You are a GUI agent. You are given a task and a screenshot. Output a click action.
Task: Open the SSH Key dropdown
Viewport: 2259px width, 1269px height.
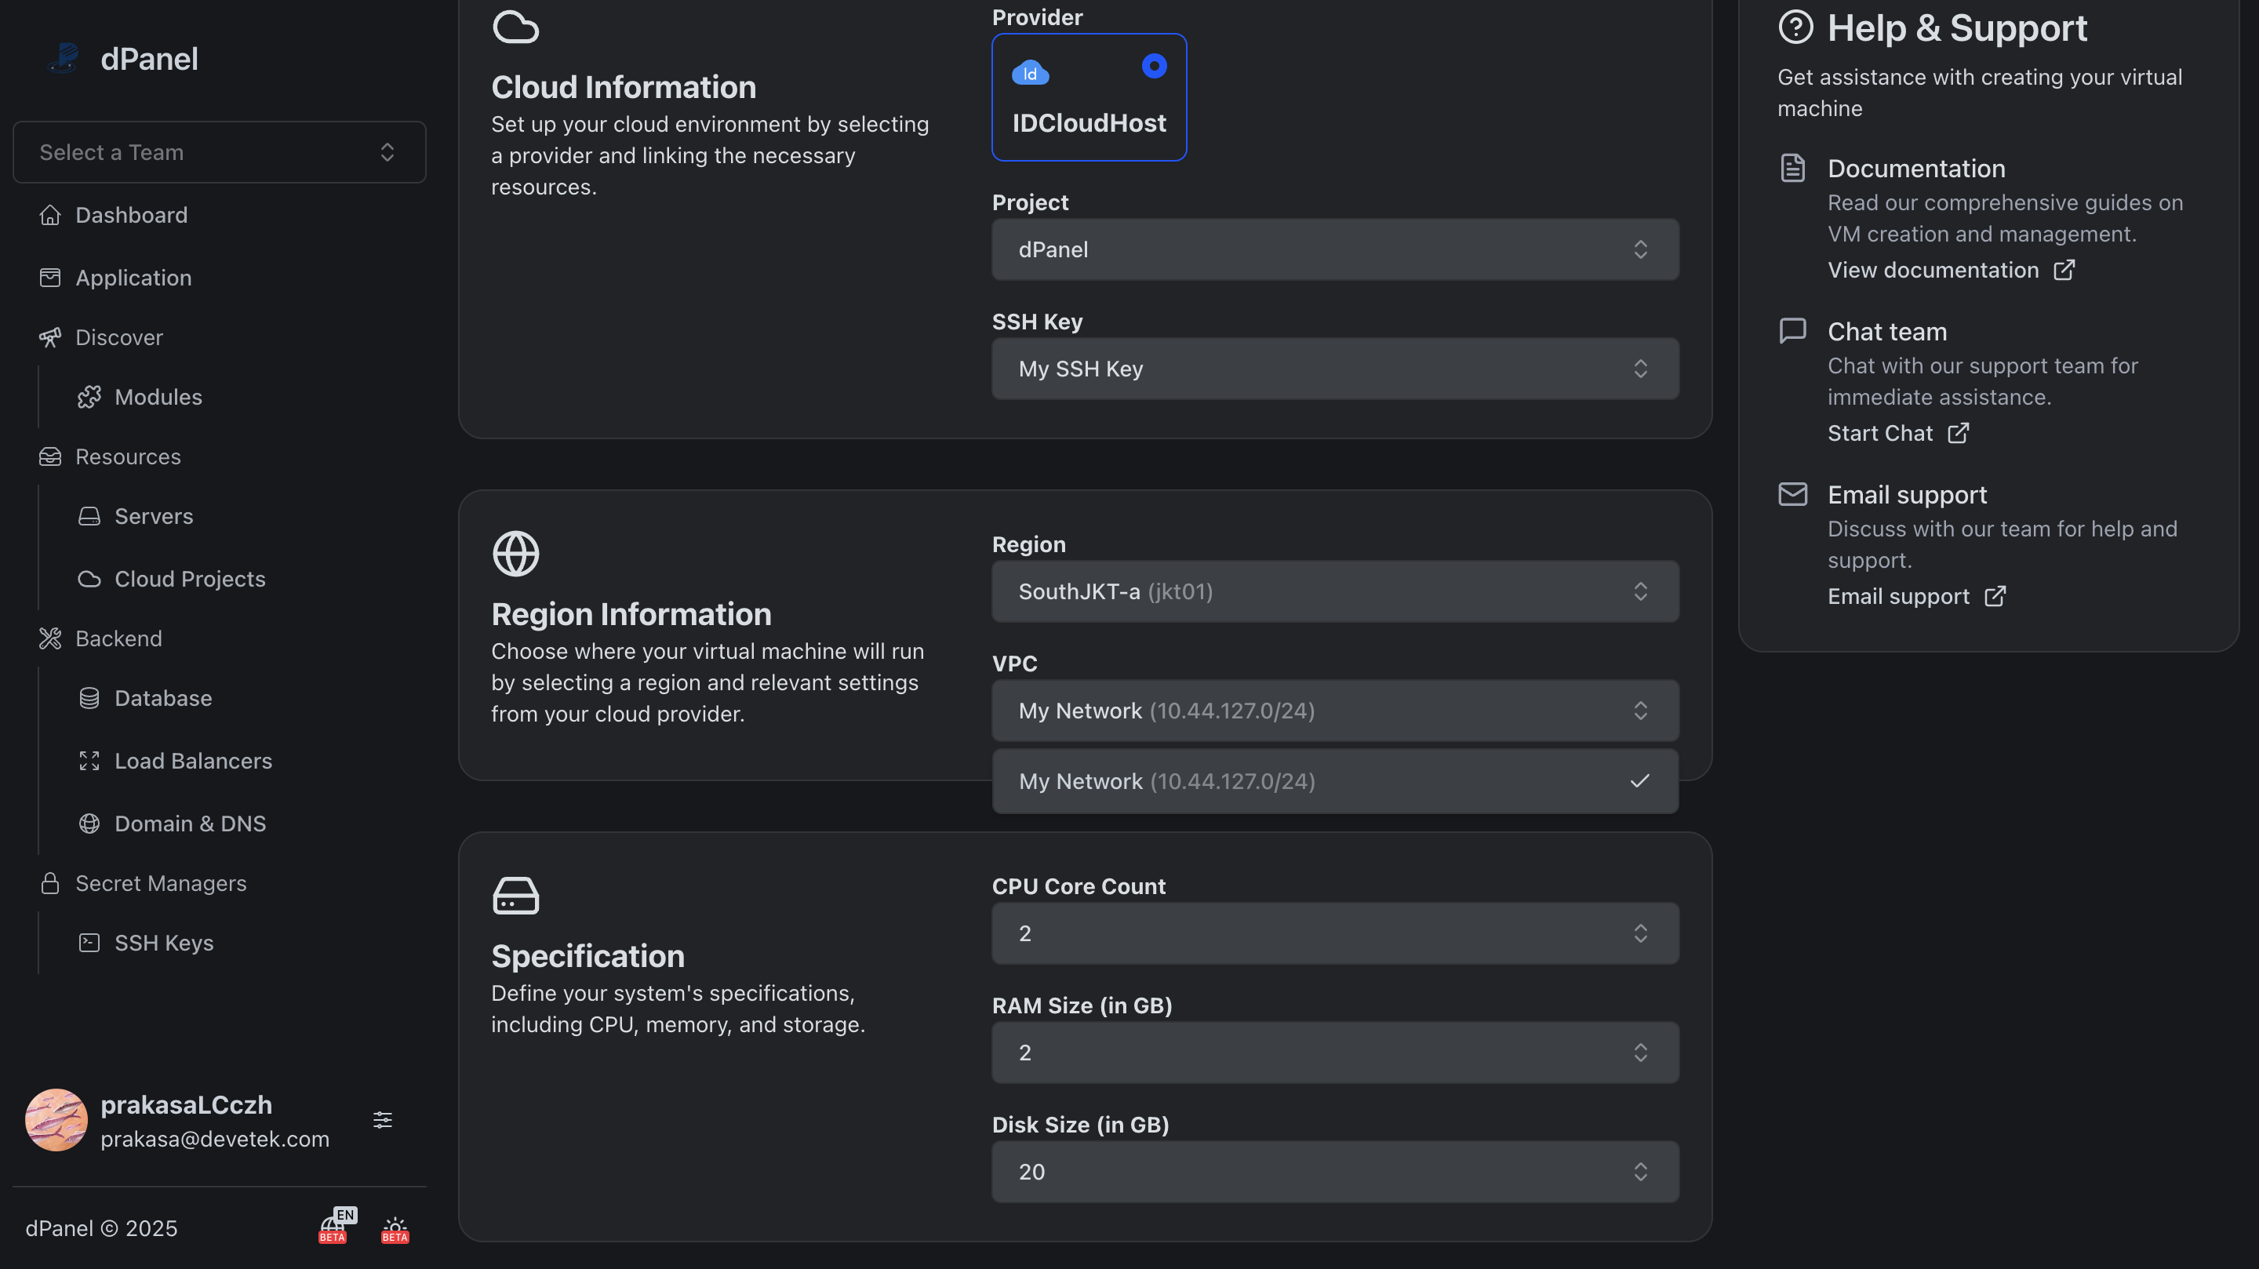click(x=1335, y=369)
